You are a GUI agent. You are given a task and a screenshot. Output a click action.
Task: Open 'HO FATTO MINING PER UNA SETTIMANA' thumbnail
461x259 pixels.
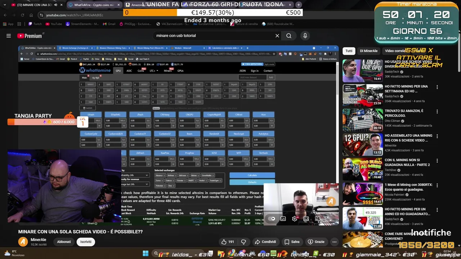tap(362, 95)
